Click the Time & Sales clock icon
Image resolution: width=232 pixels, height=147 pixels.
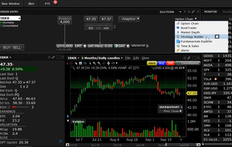click(x=178, y=46)
